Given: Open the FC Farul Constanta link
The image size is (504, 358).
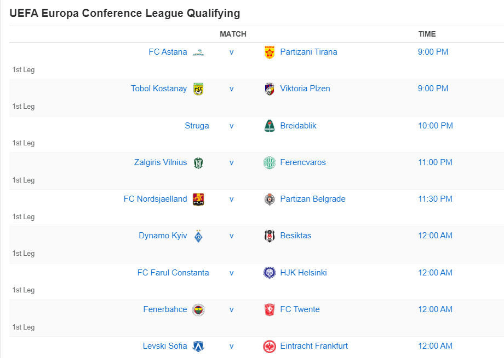Looking at the screenshot, I should [174, 272].
